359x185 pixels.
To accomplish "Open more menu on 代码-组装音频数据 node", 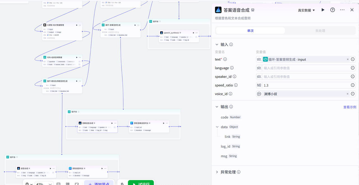I will click(x=80, y=57).
